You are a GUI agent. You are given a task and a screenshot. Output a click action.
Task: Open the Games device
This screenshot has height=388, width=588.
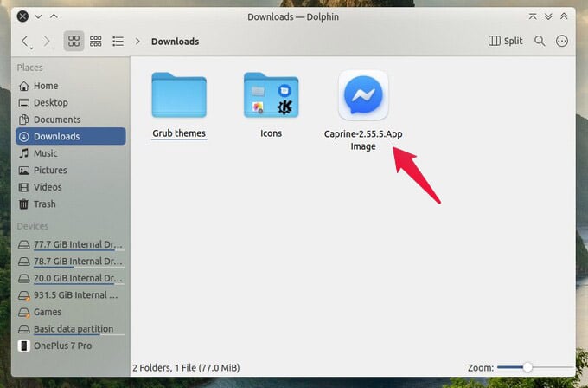click(x=71, y=312)
